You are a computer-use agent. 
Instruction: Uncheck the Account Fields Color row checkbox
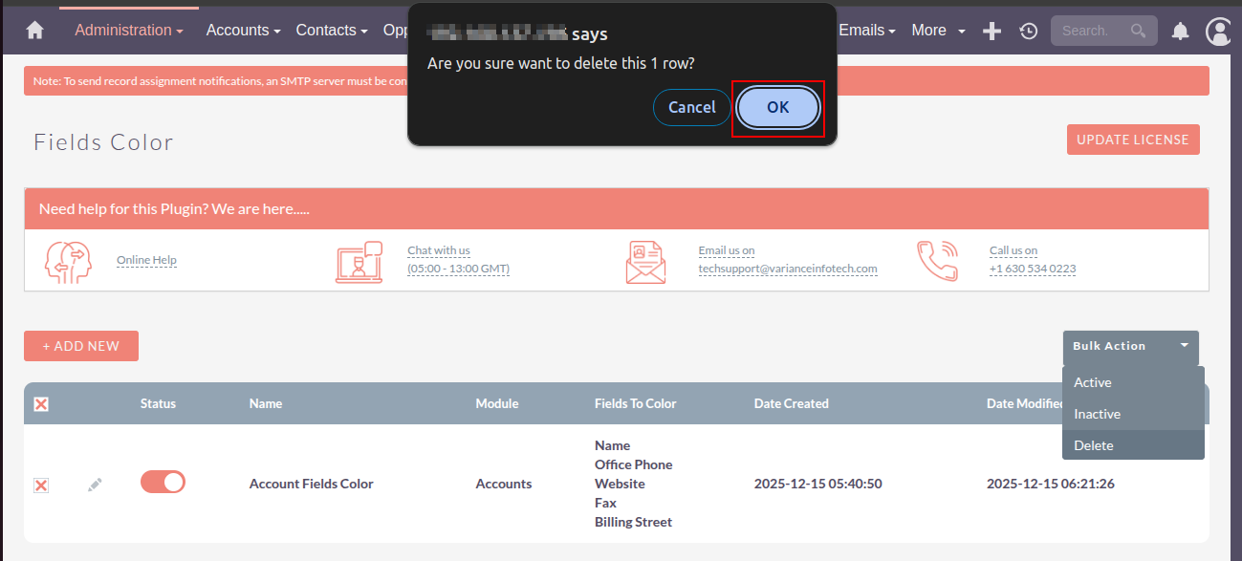pyautogui.click(x=41, y=485)
